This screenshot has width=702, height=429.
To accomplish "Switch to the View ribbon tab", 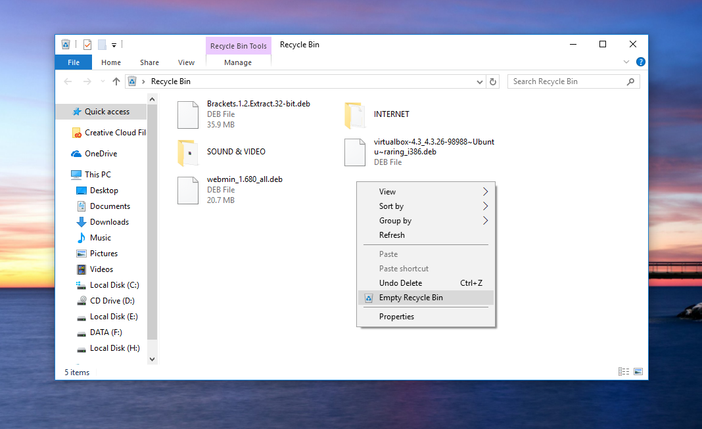I will [x=186, y=62].
